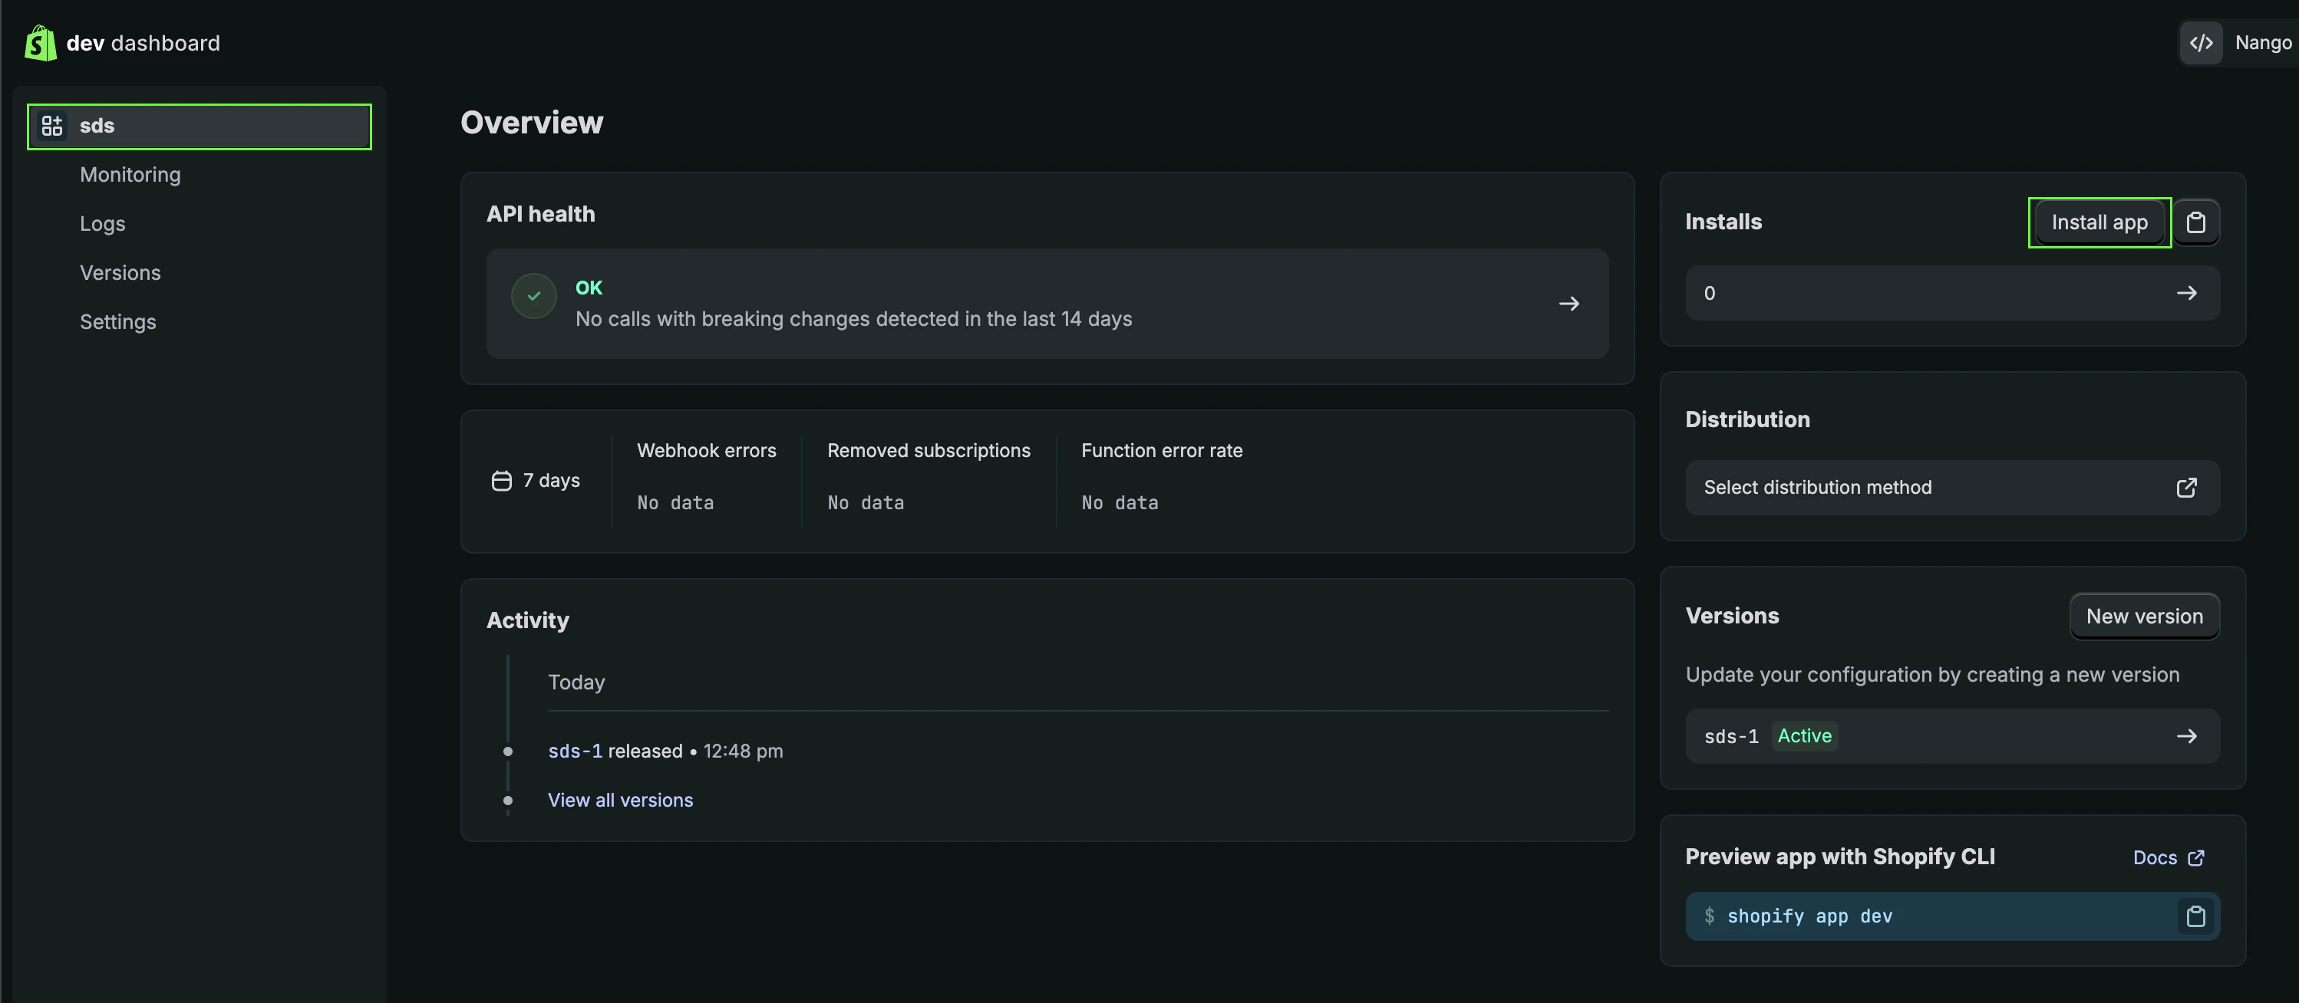The height and width of the screenshot is (1003, 2299).
Task: Click the New version button
Action: [2144, 617]
